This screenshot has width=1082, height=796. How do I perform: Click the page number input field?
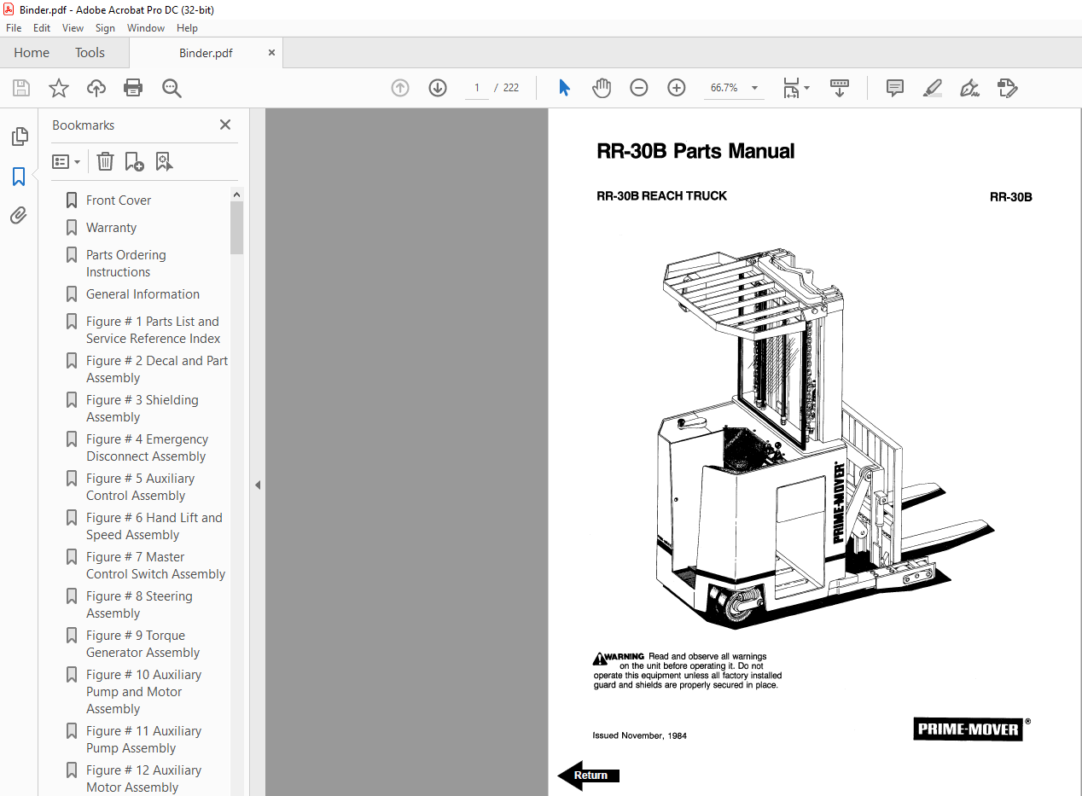pyautogui.click(x=476, y=88)
